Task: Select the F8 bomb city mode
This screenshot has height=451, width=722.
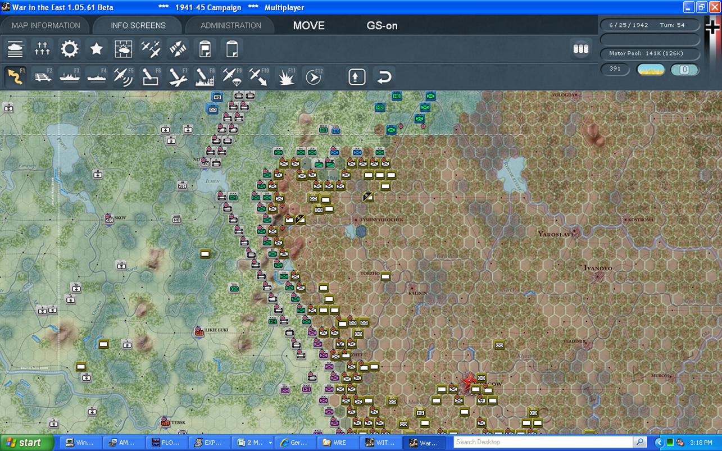Action: point(205,76)
